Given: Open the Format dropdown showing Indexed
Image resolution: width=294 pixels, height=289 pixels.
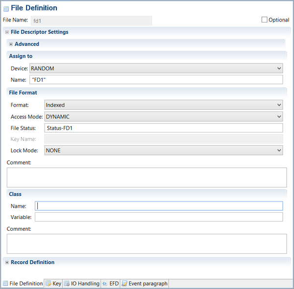Looking at the screenshot, I should (x=163, y=105).
